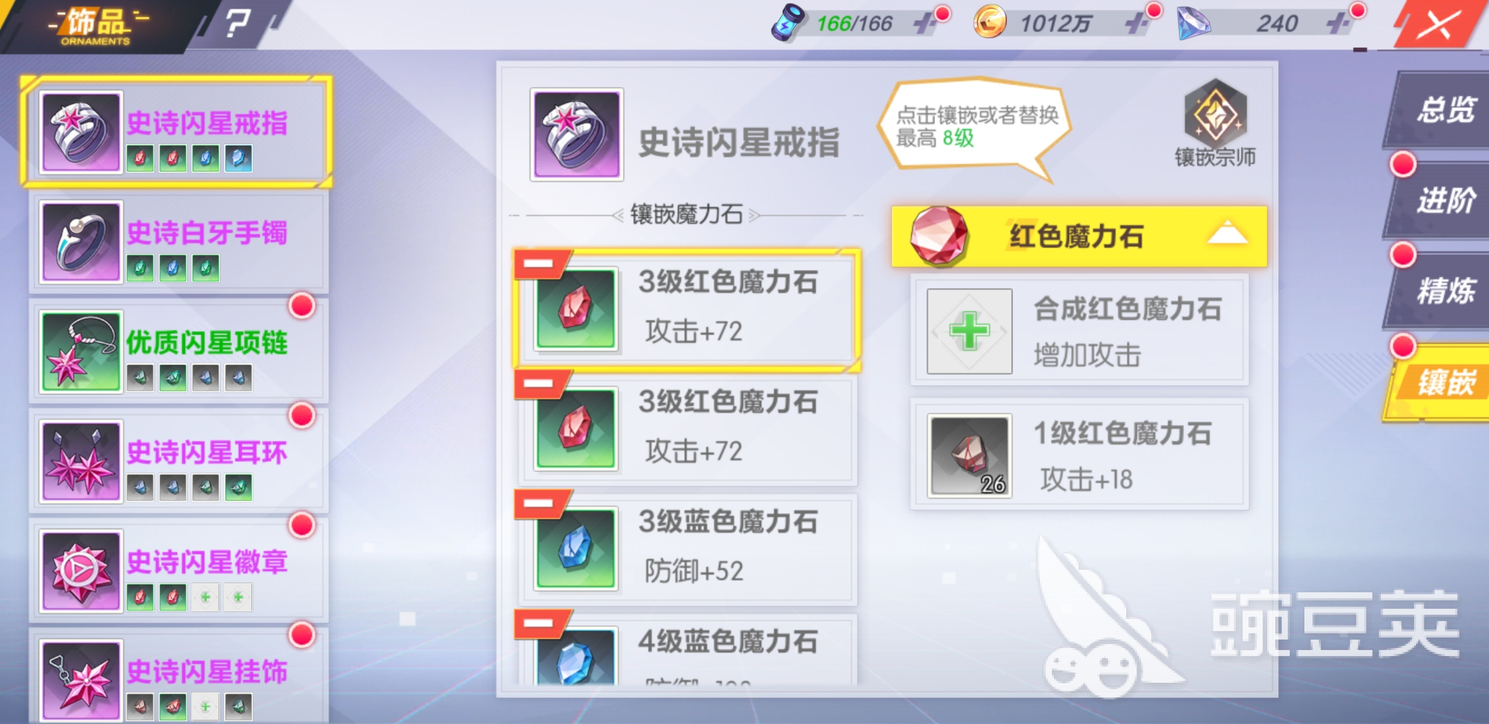Open the 精炼 refine tab

tap(1440, 290)
